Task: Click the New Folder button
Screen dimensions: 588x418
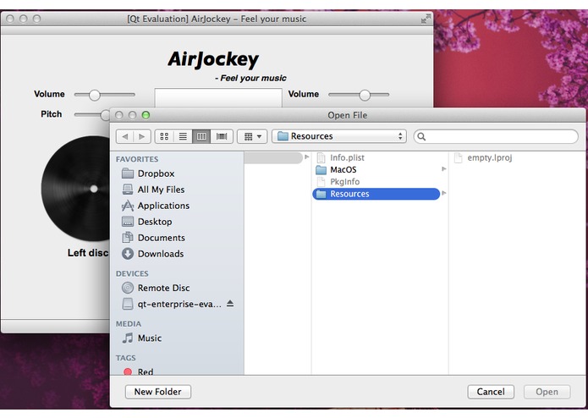Action: [x=158, y=392]
